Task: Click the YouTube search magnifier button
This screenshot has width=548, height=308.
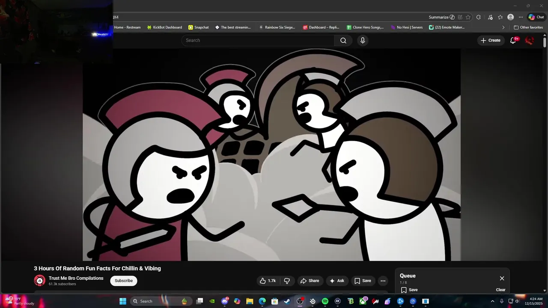Action: click(343, 40)
